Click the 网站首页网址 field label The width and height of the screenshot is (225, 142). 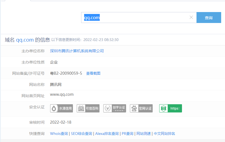tap(33, 96)
